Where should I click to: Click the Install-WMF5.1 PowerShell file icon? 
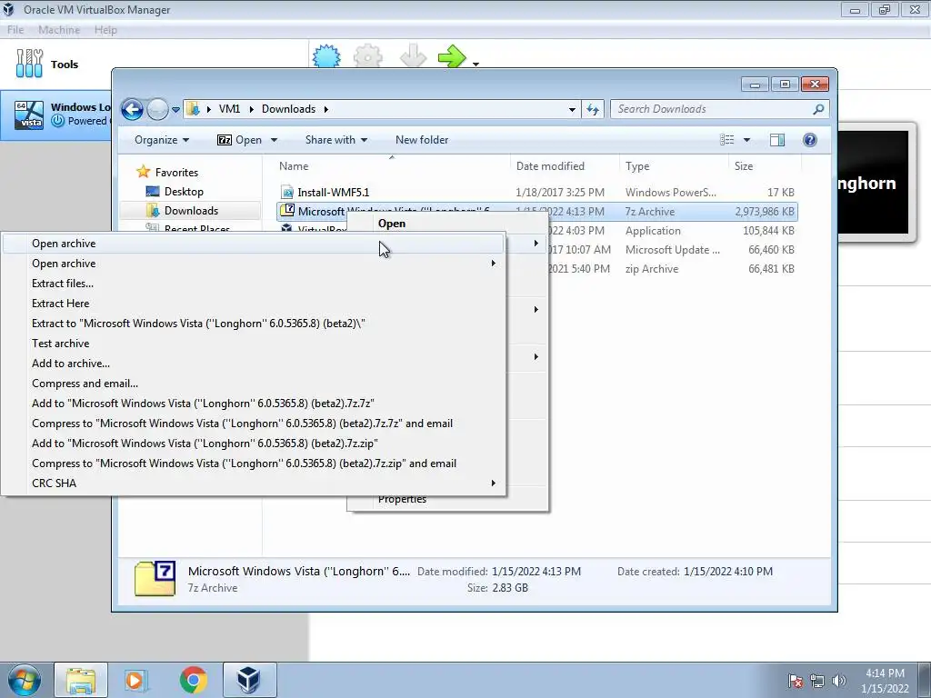[287, 193]
